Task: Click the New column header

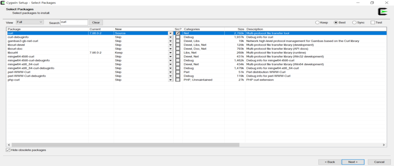Action: 144,29
